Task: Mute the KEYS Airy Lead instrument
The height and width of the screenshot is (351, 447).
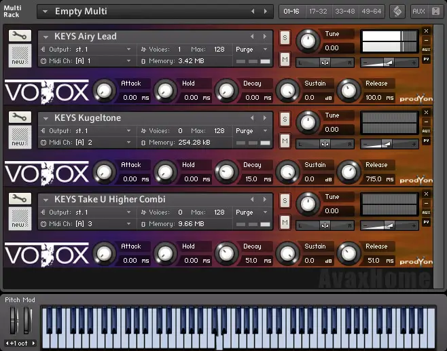Action: 285,59
